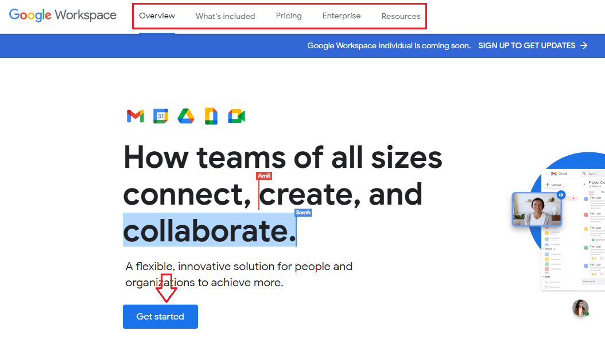Click the Search field in Gmail preview

coord(593,173)
